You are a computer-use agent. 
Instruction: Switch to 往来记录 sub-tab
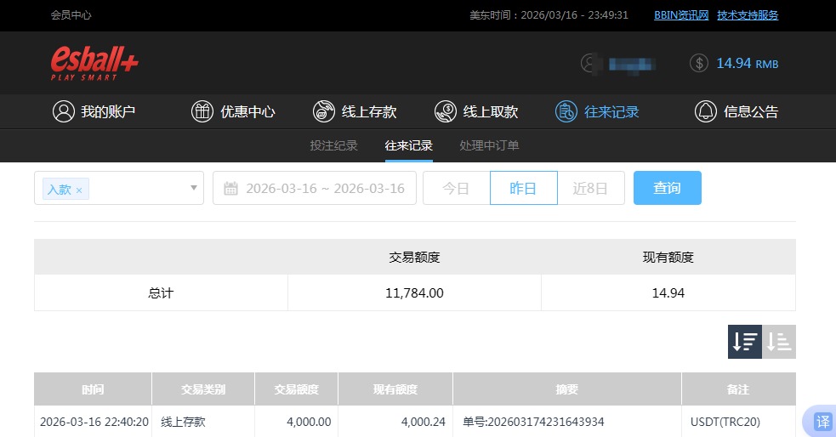[409, 145]
